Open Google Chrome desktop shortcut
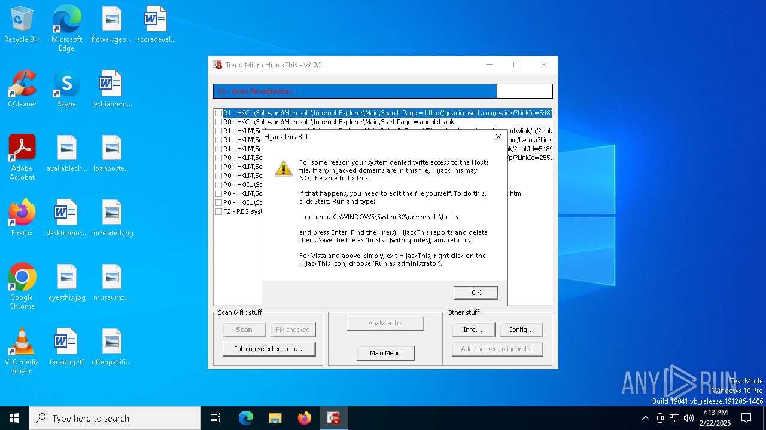766x430 pixels. tap(22, 287)
